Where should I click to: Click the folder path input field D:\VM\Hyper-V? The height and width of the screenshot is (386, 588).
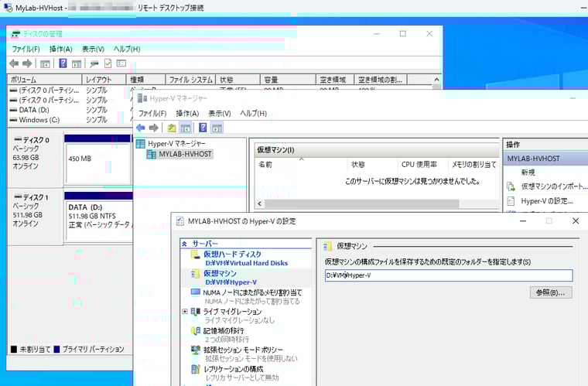[449, 275]
